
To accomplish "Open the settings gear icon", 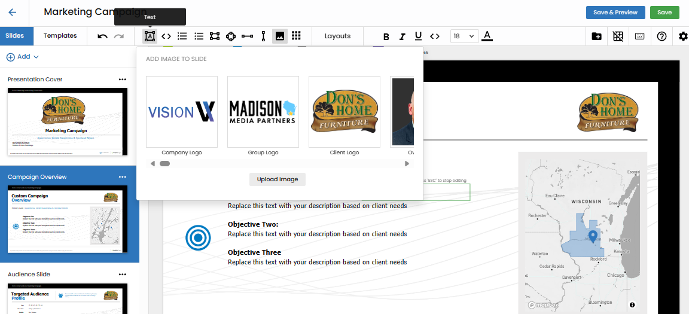I will coord(683,36).
